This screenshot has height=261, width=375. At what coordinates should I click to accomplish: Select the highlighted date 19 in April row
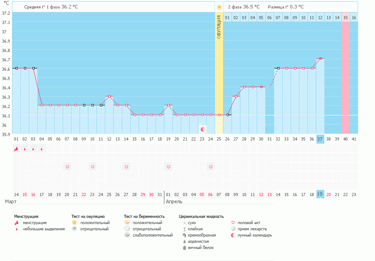click(320, 194)
